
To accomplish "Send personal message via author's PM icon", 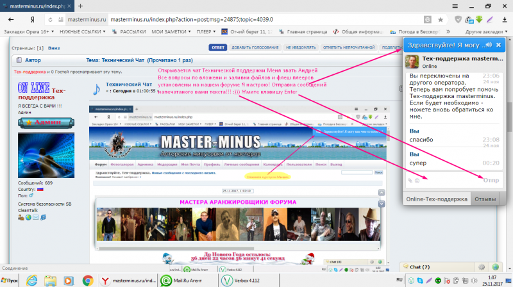I will point(43,217).
